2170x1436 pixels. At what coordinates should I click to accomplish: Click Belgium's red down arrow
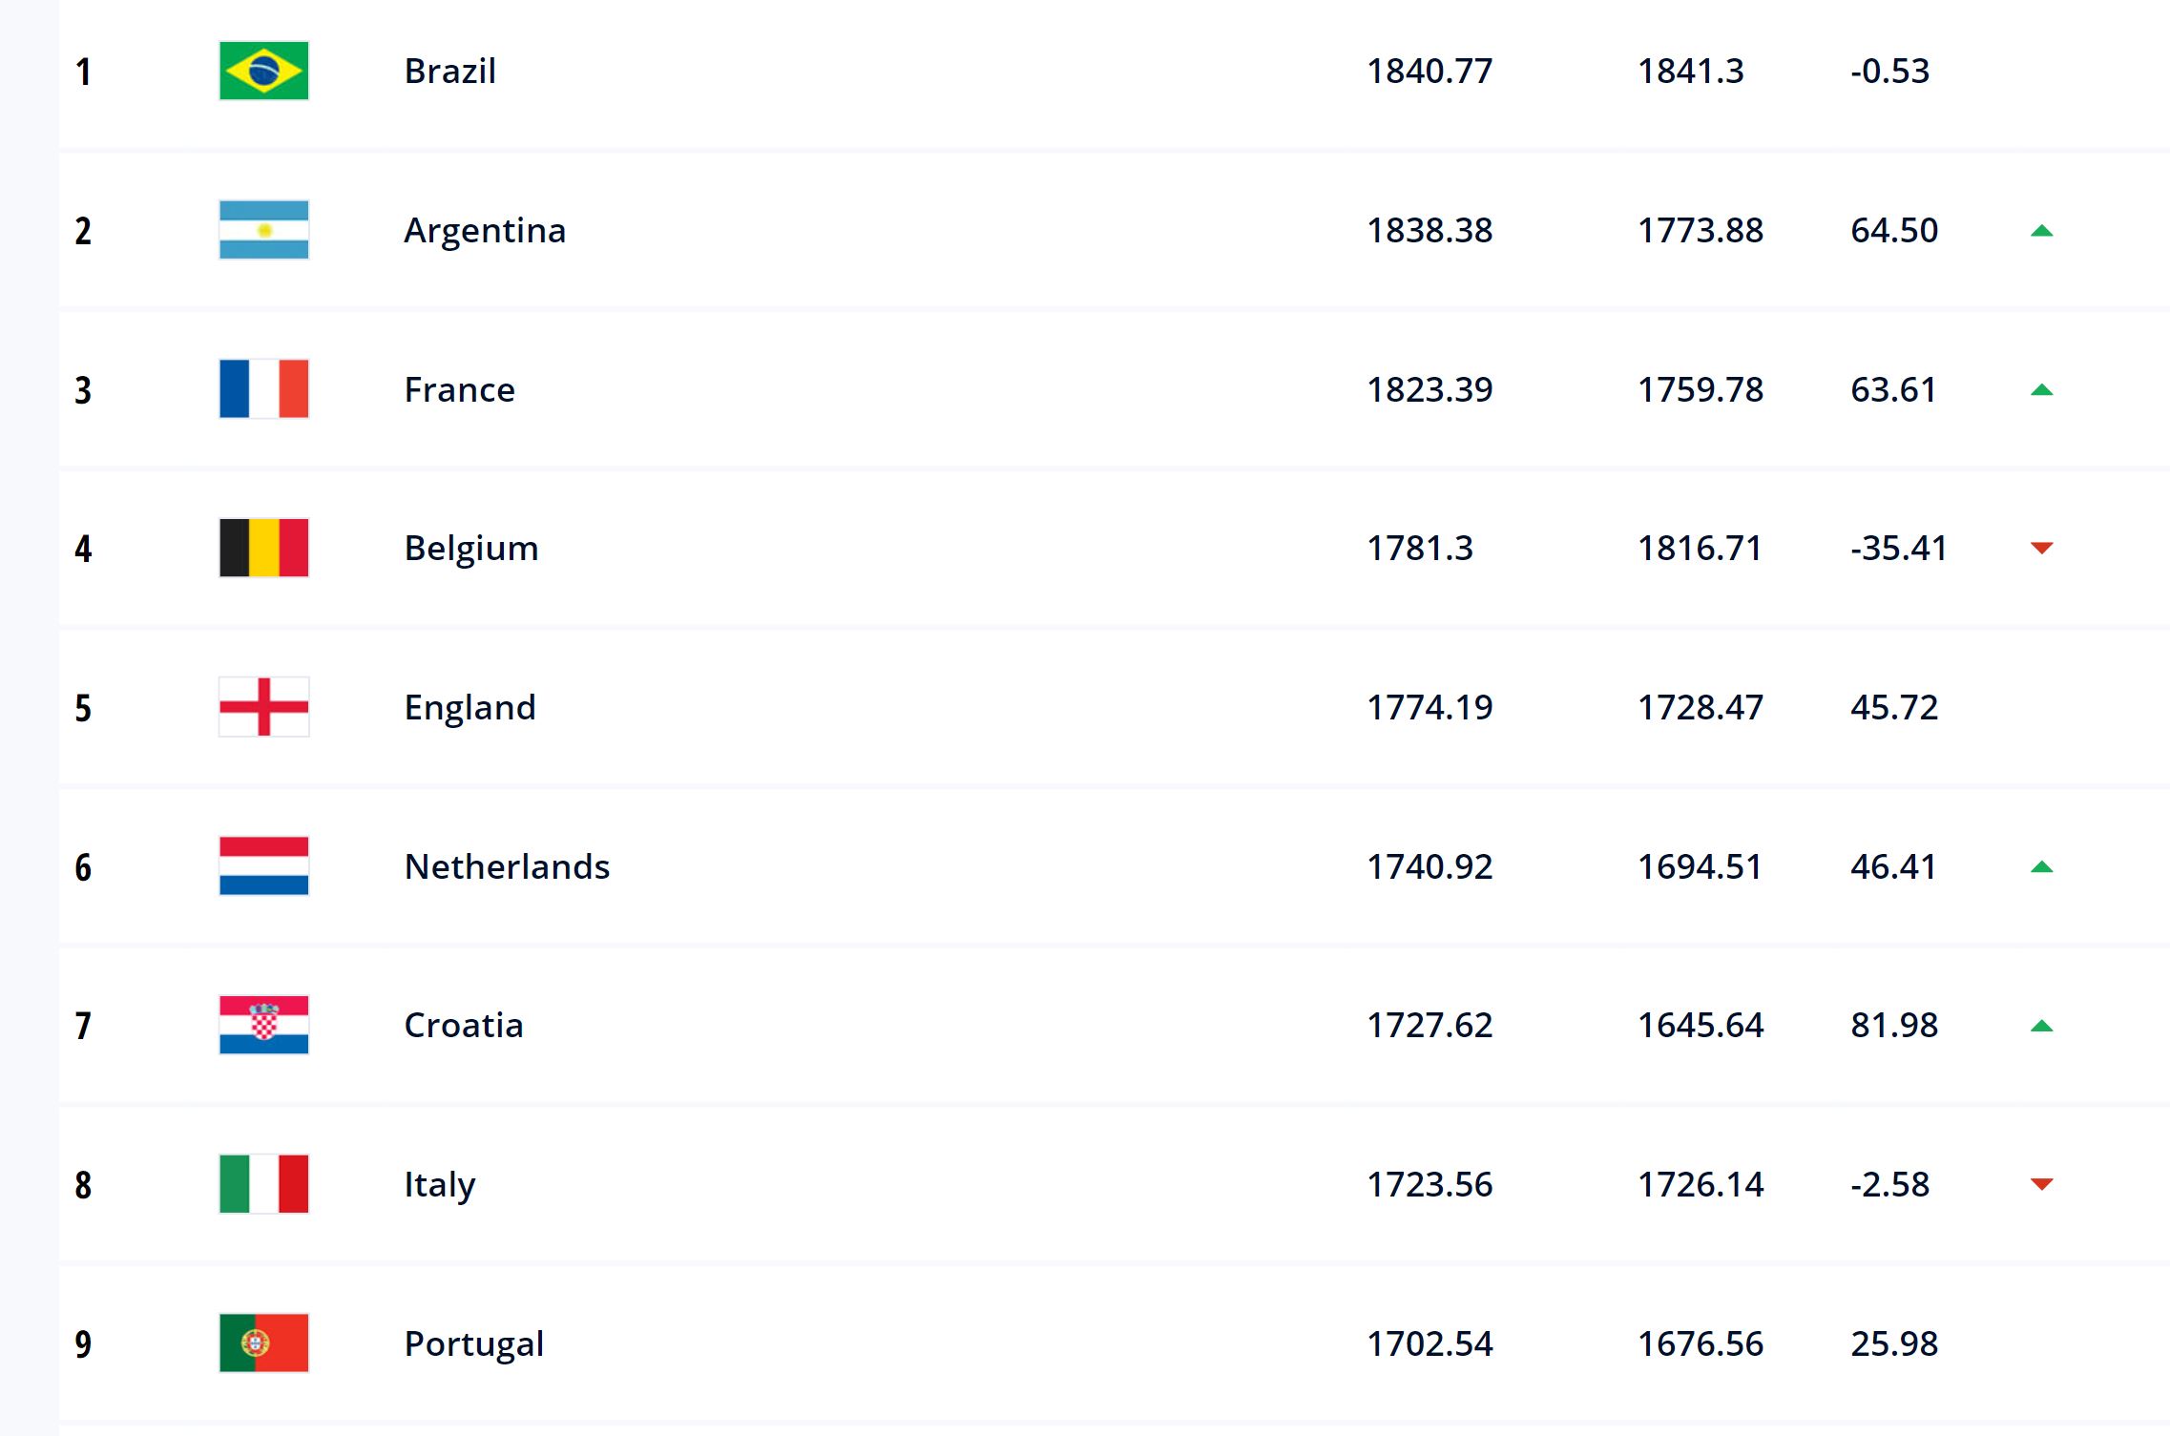(2041, 548)
